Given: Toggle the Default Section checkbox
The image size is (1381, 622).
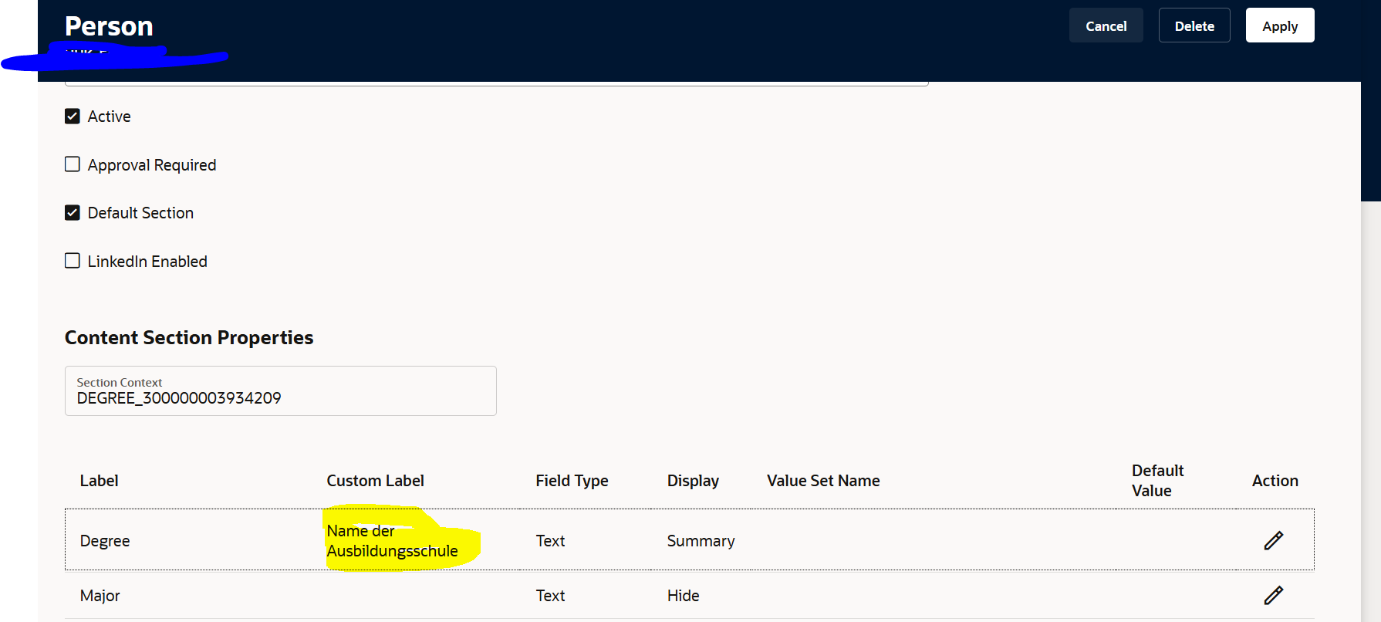Looking at the screenshot, I should (x=73, y=213).
